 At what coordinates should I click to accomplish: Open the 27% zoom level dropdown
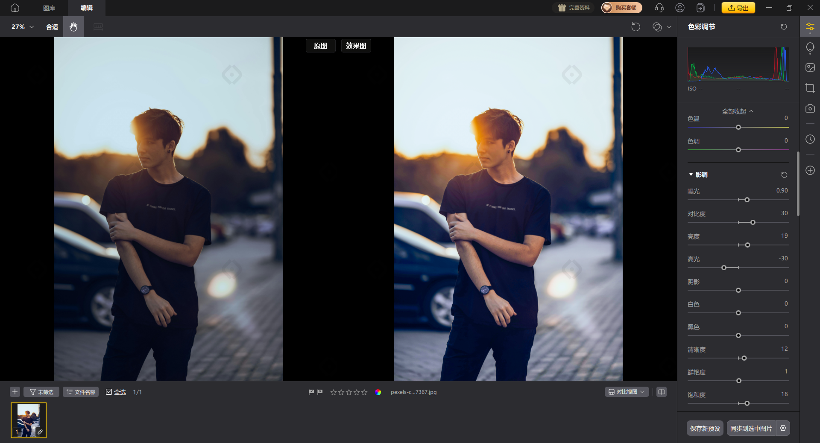click(22, 27)
